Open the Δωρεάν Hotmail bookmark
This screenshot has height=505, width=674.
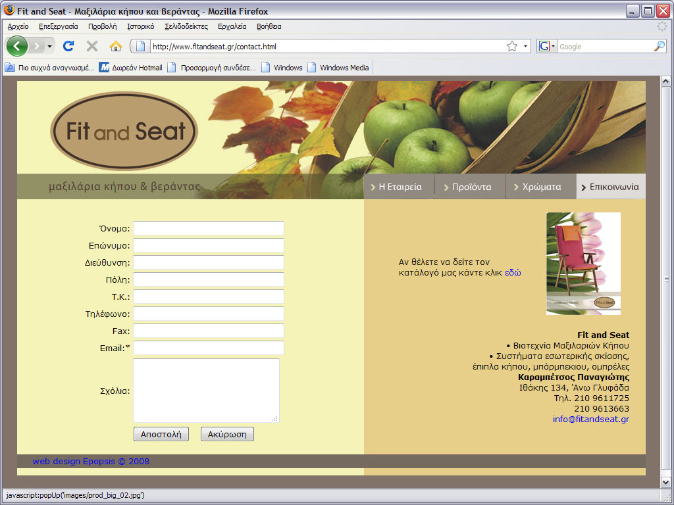tap(131, 68)
